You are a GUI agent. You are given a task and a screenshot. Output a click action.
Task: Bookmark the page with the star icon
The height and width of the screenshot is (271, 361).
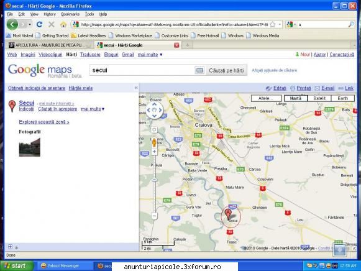click(x=273, y=24)
